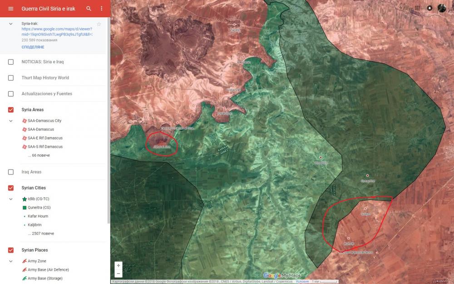Star this map with the star icon
This screenshot has height=284, width=454.
[x=99, y=24]
